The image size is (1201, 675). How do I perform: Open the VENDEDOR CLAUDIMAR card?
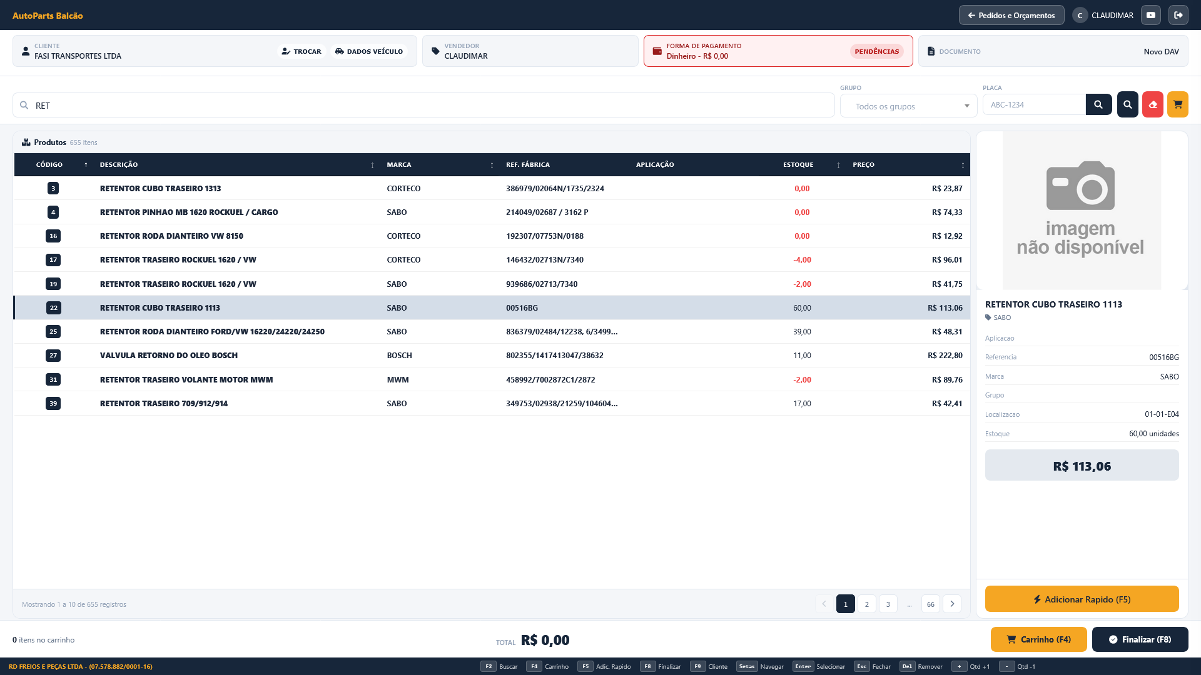point(530,51)
